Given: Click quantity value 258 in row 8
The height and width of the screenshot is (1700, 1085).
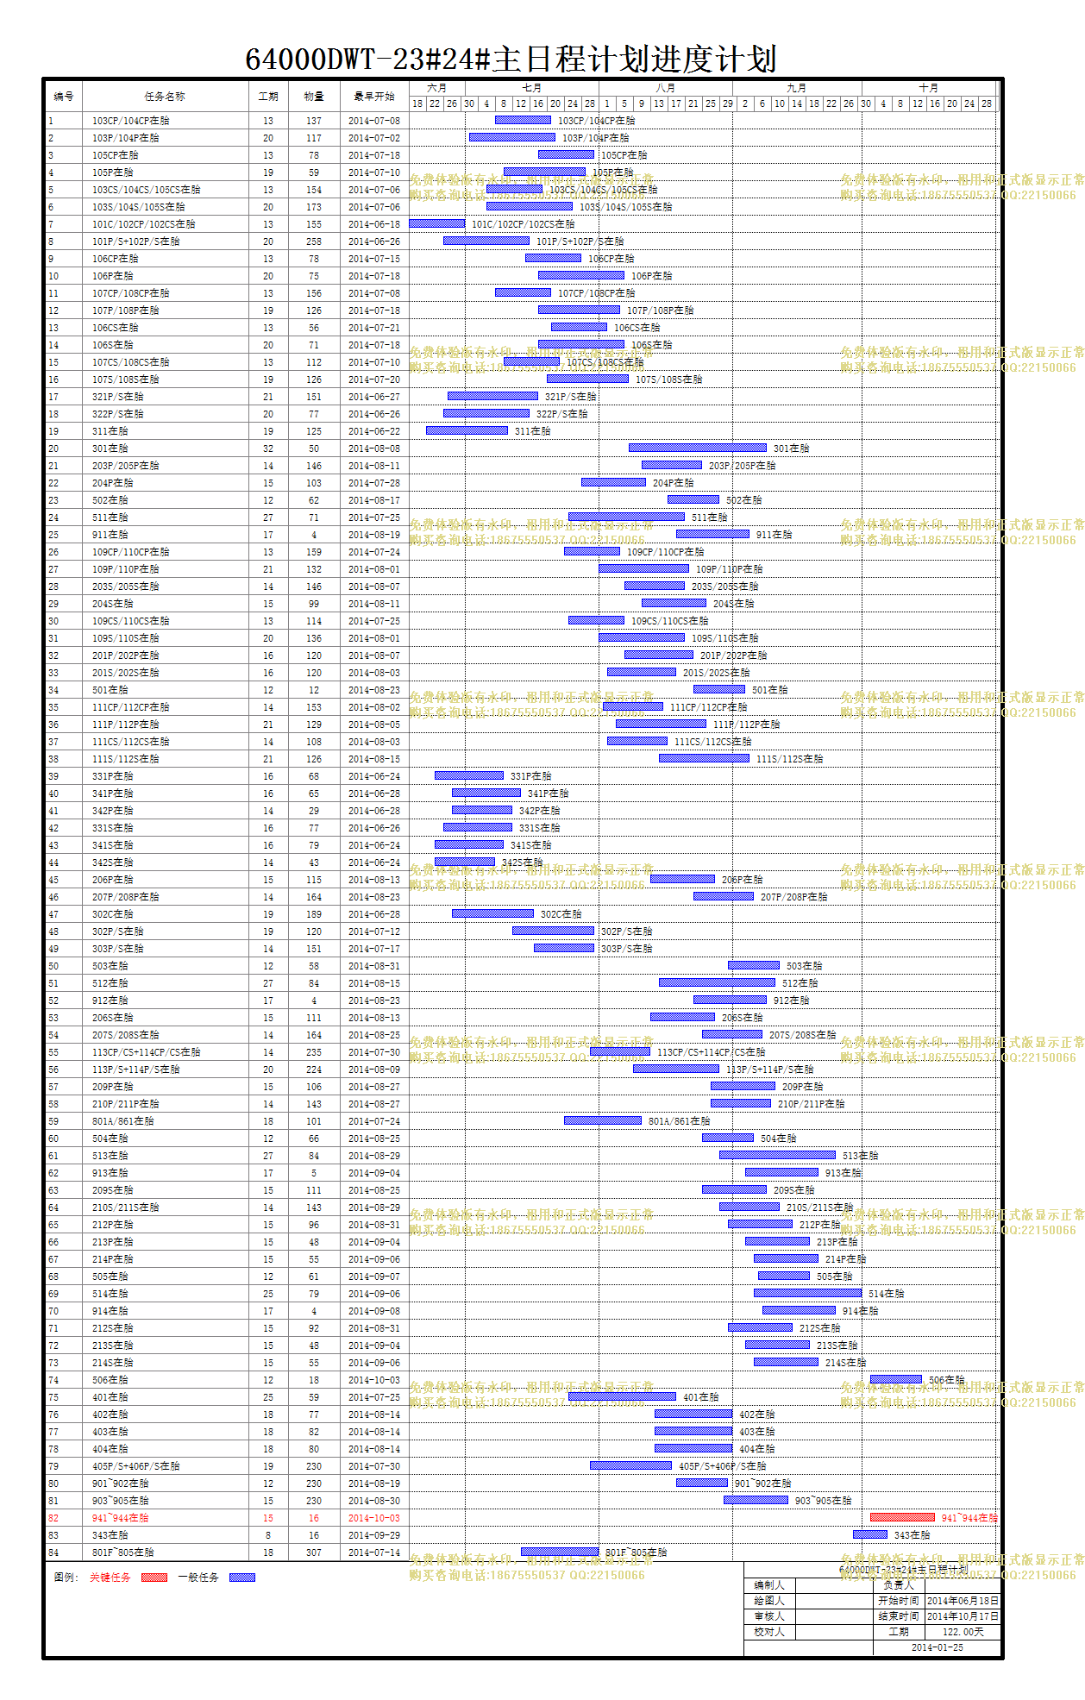Looking at the screenshot, I should tap(314, 242).
